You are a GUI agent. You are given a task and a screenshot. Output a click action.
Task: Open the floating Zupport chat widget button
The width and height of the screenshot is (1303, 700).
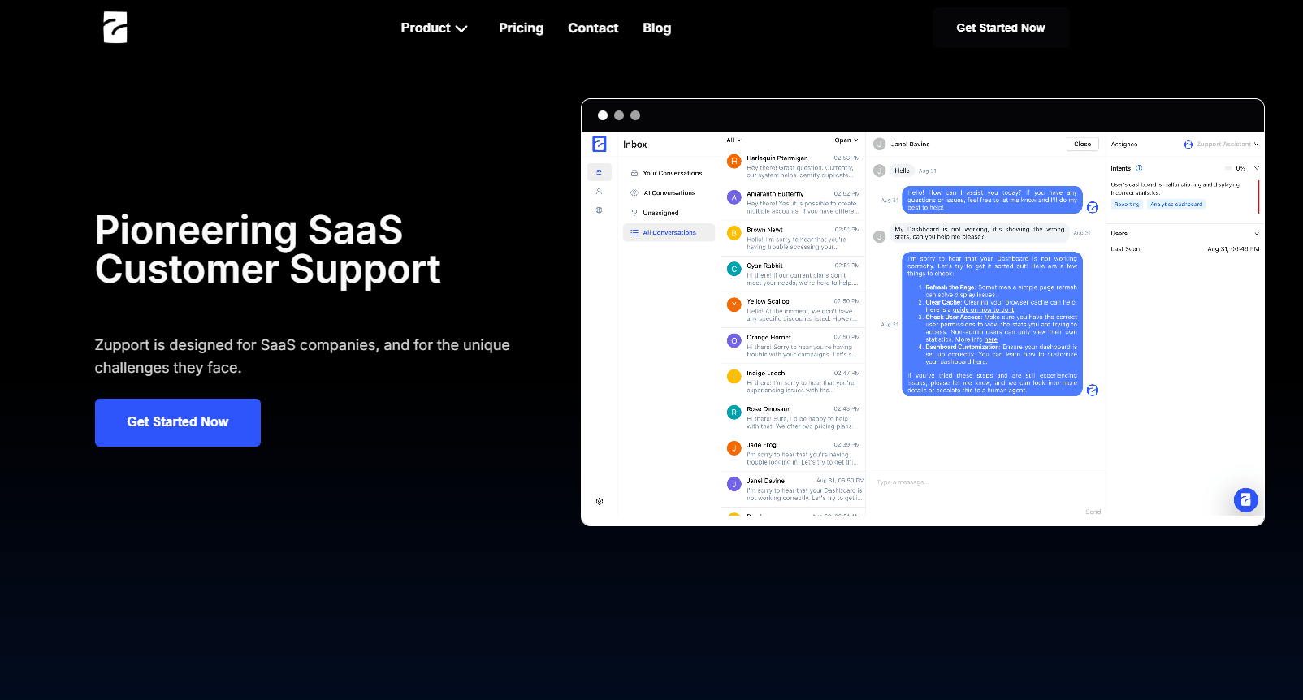(x=1245, y=499)
